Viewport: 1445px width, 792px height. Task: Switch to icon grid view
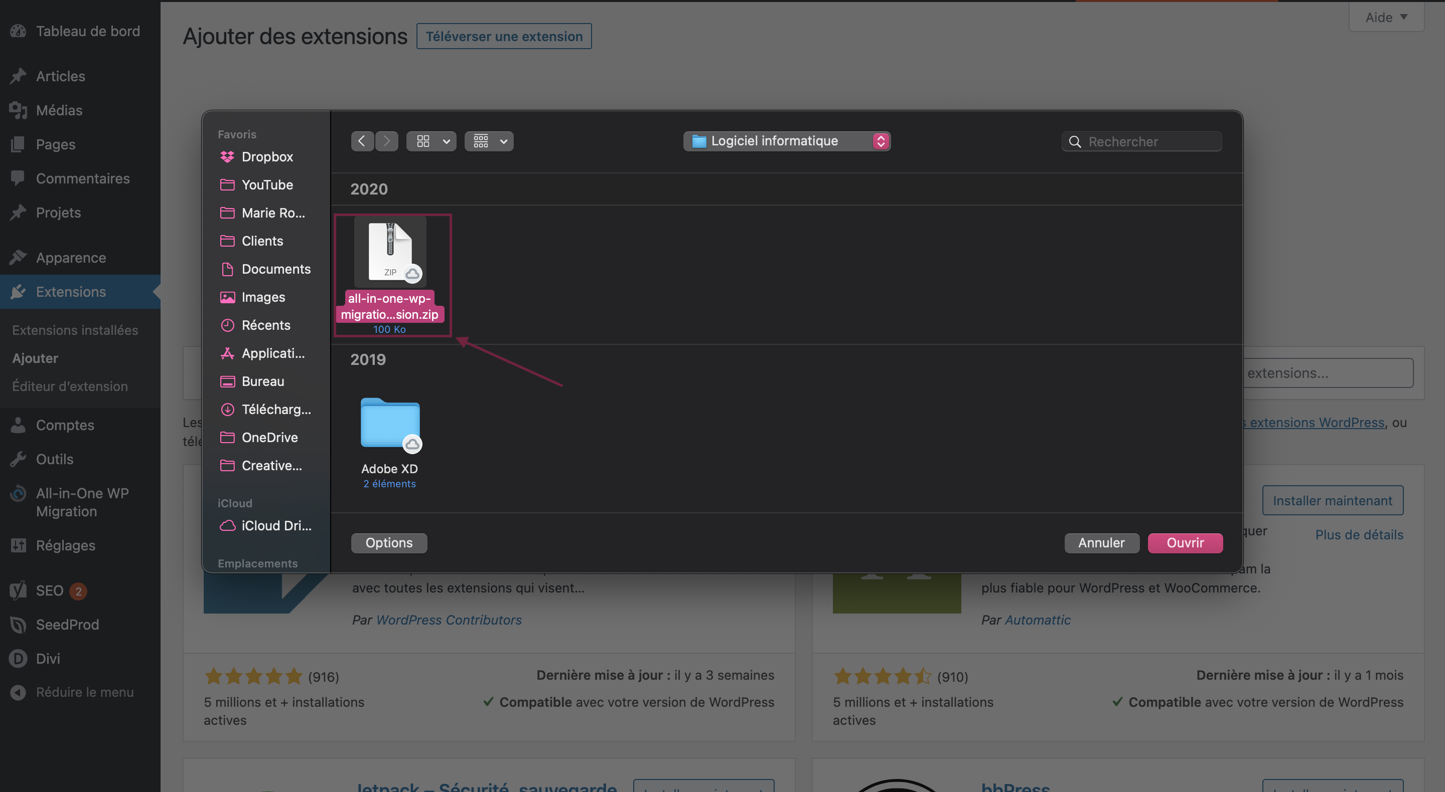click(423, 141)
